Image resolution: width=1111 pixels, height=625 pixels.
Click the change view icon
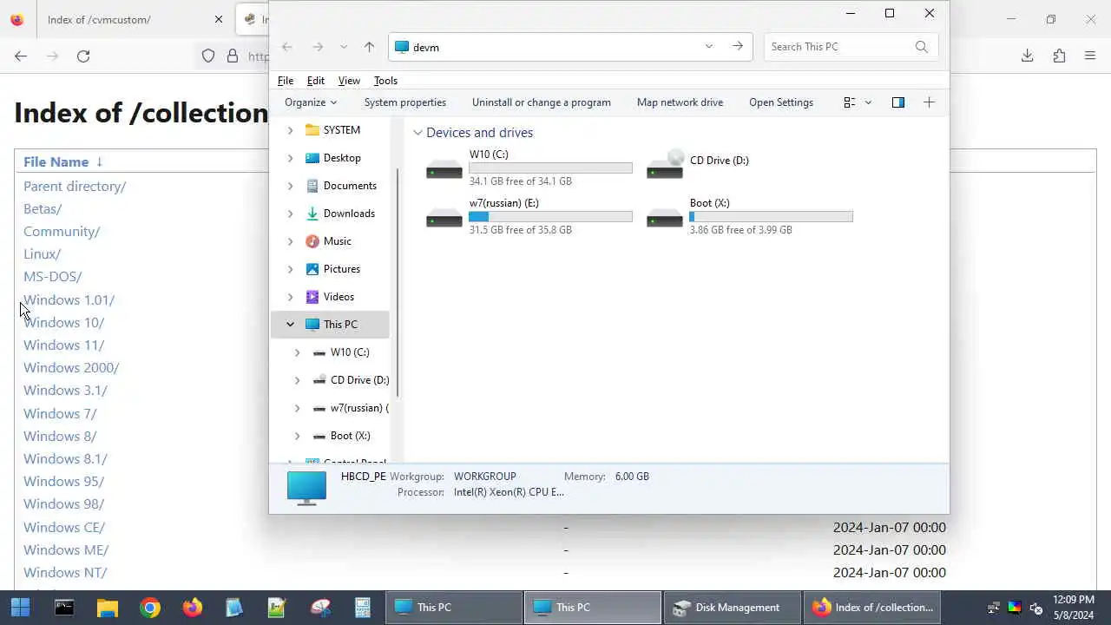(x=850, y=102)
